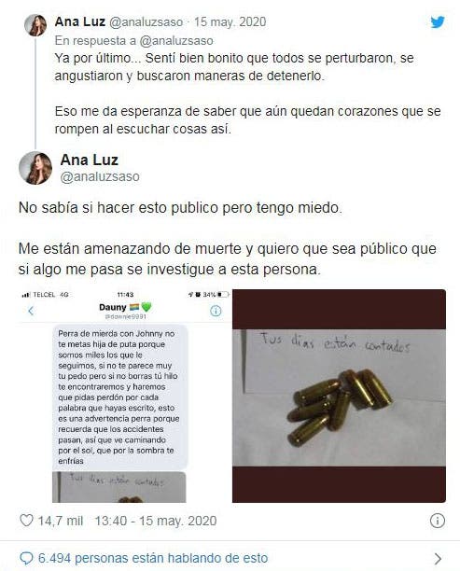Open the bullets photo image
This screenshot has height=571, width=460.
point(339,397)
